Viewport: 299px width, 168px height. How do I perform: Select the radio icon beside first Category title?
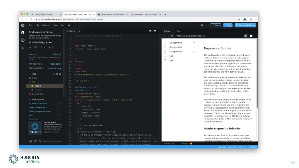[x=165, y=43]
